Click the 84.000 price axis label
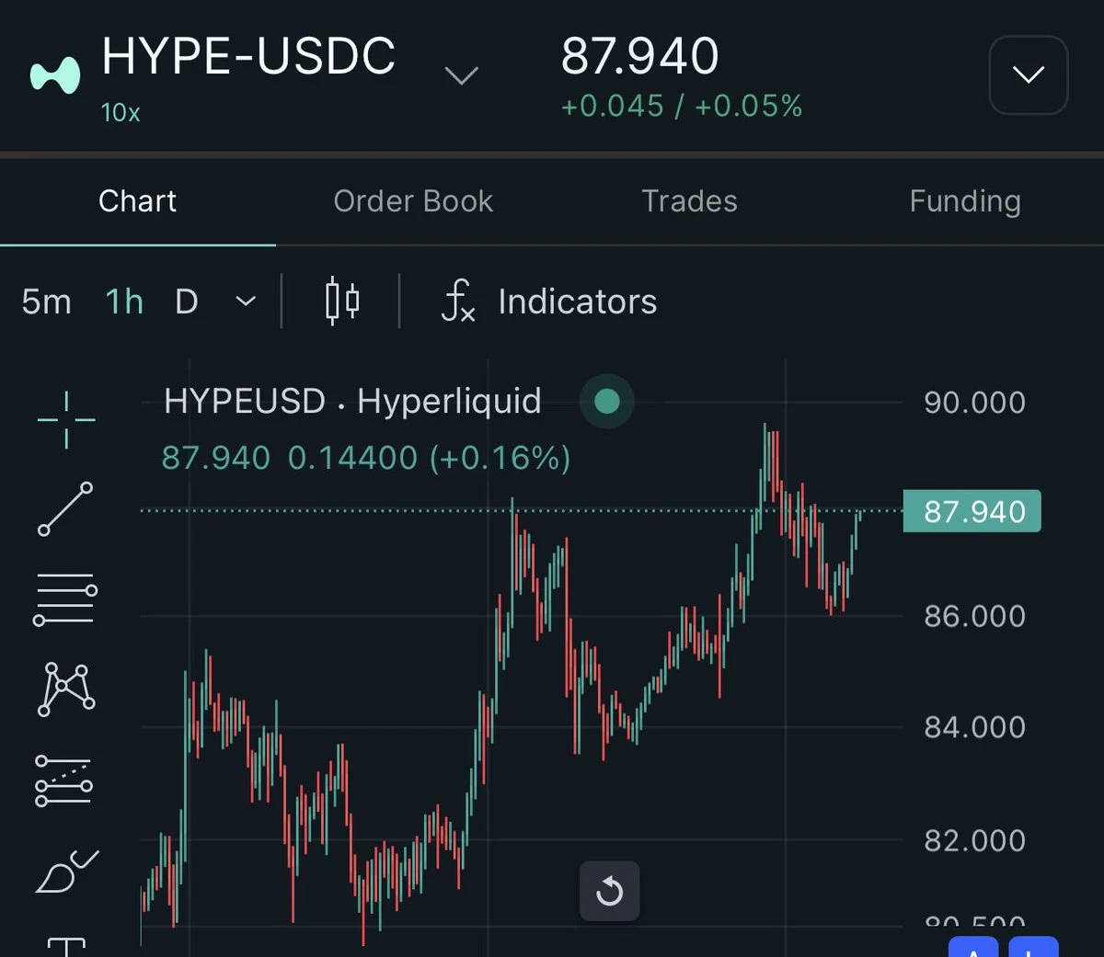The width and height of the screenshot is (1104, 957). coord(974,727)
